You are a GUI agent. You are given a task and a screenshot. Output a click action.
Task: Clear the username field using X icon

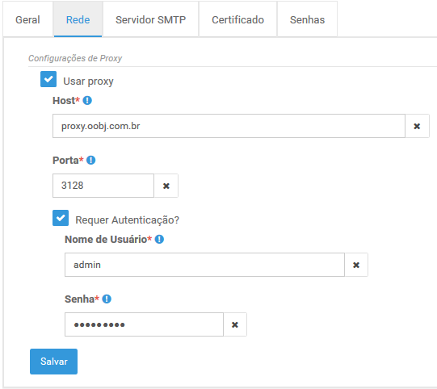click(x=356, y=265)
